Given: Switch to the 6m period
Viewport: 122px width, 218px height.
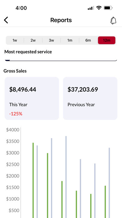Looking at the screenshot, I should [88, 40].
